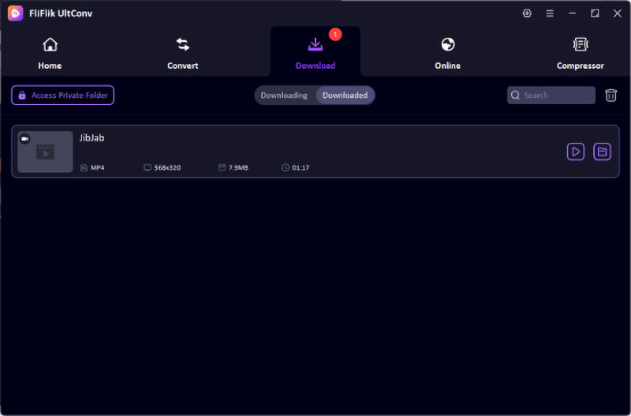The width and height of the screenshot is (631, 416).
Task: Open the JibJab file location folder
Action: (x=602, y=152)
